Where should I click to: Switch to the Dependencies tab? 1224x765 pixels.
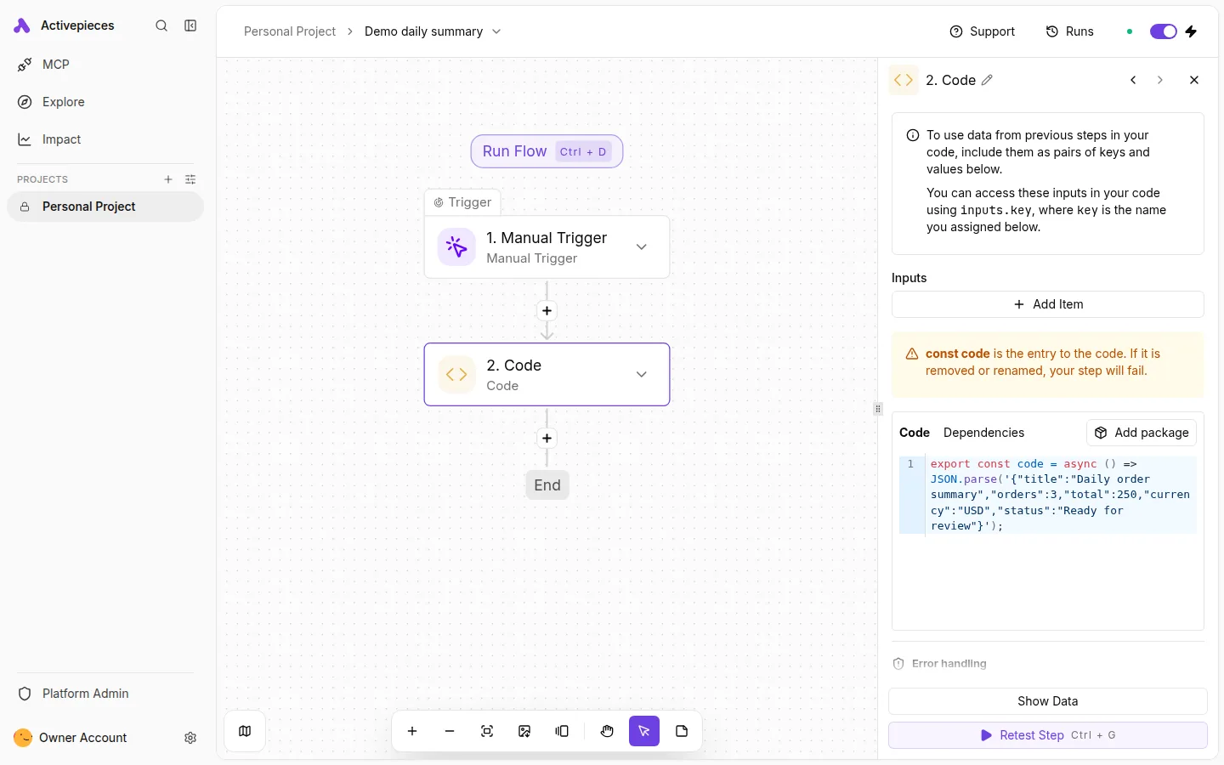click(983, 433)
